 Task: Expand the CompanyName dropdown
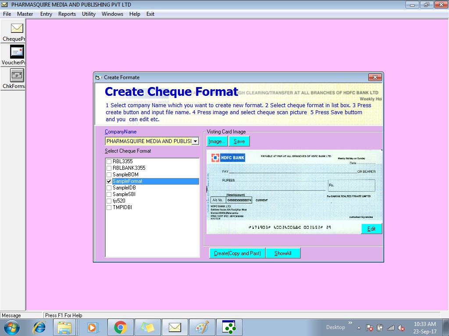pos(196,141)
